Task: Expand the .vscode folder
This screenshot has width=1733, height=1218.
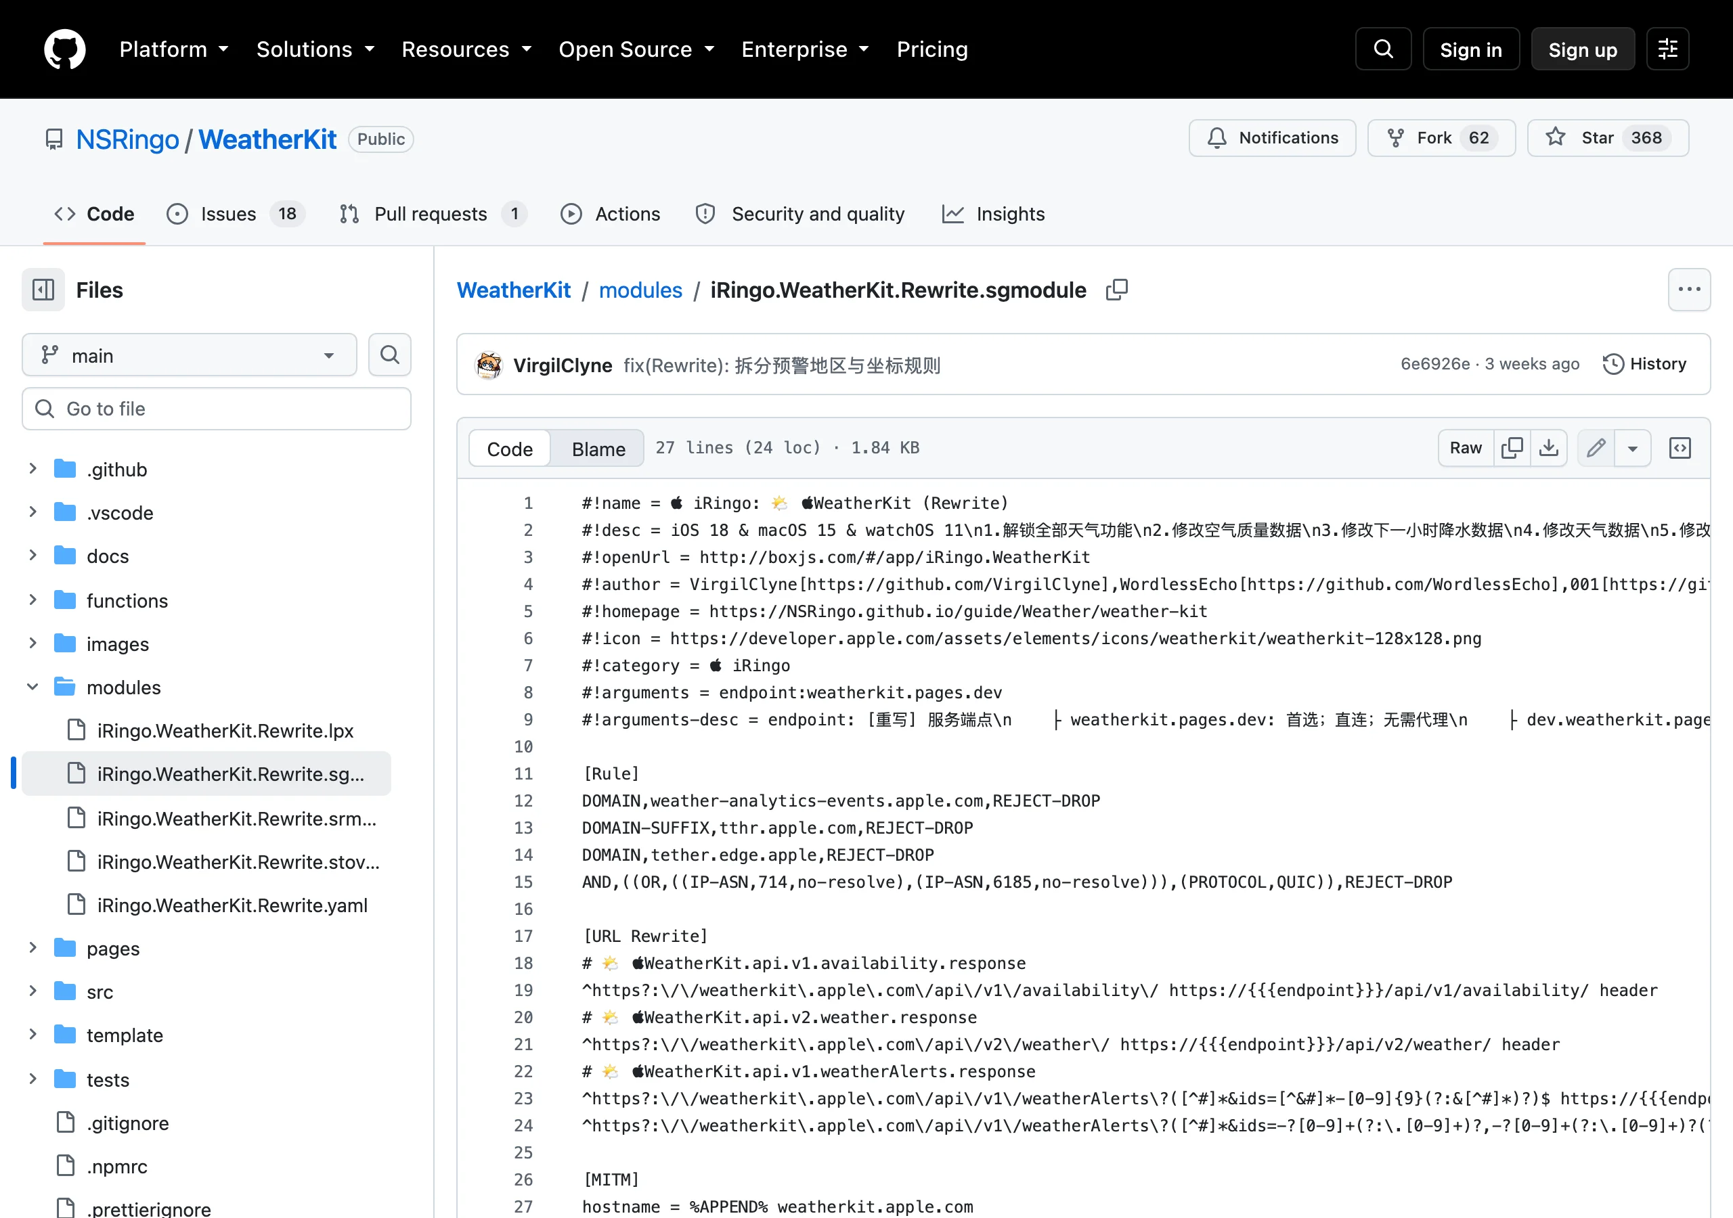Action: (x=32, y=512)
